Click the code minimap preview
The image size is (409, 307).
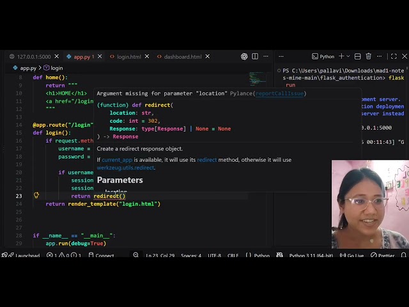[x=256, y=79]
